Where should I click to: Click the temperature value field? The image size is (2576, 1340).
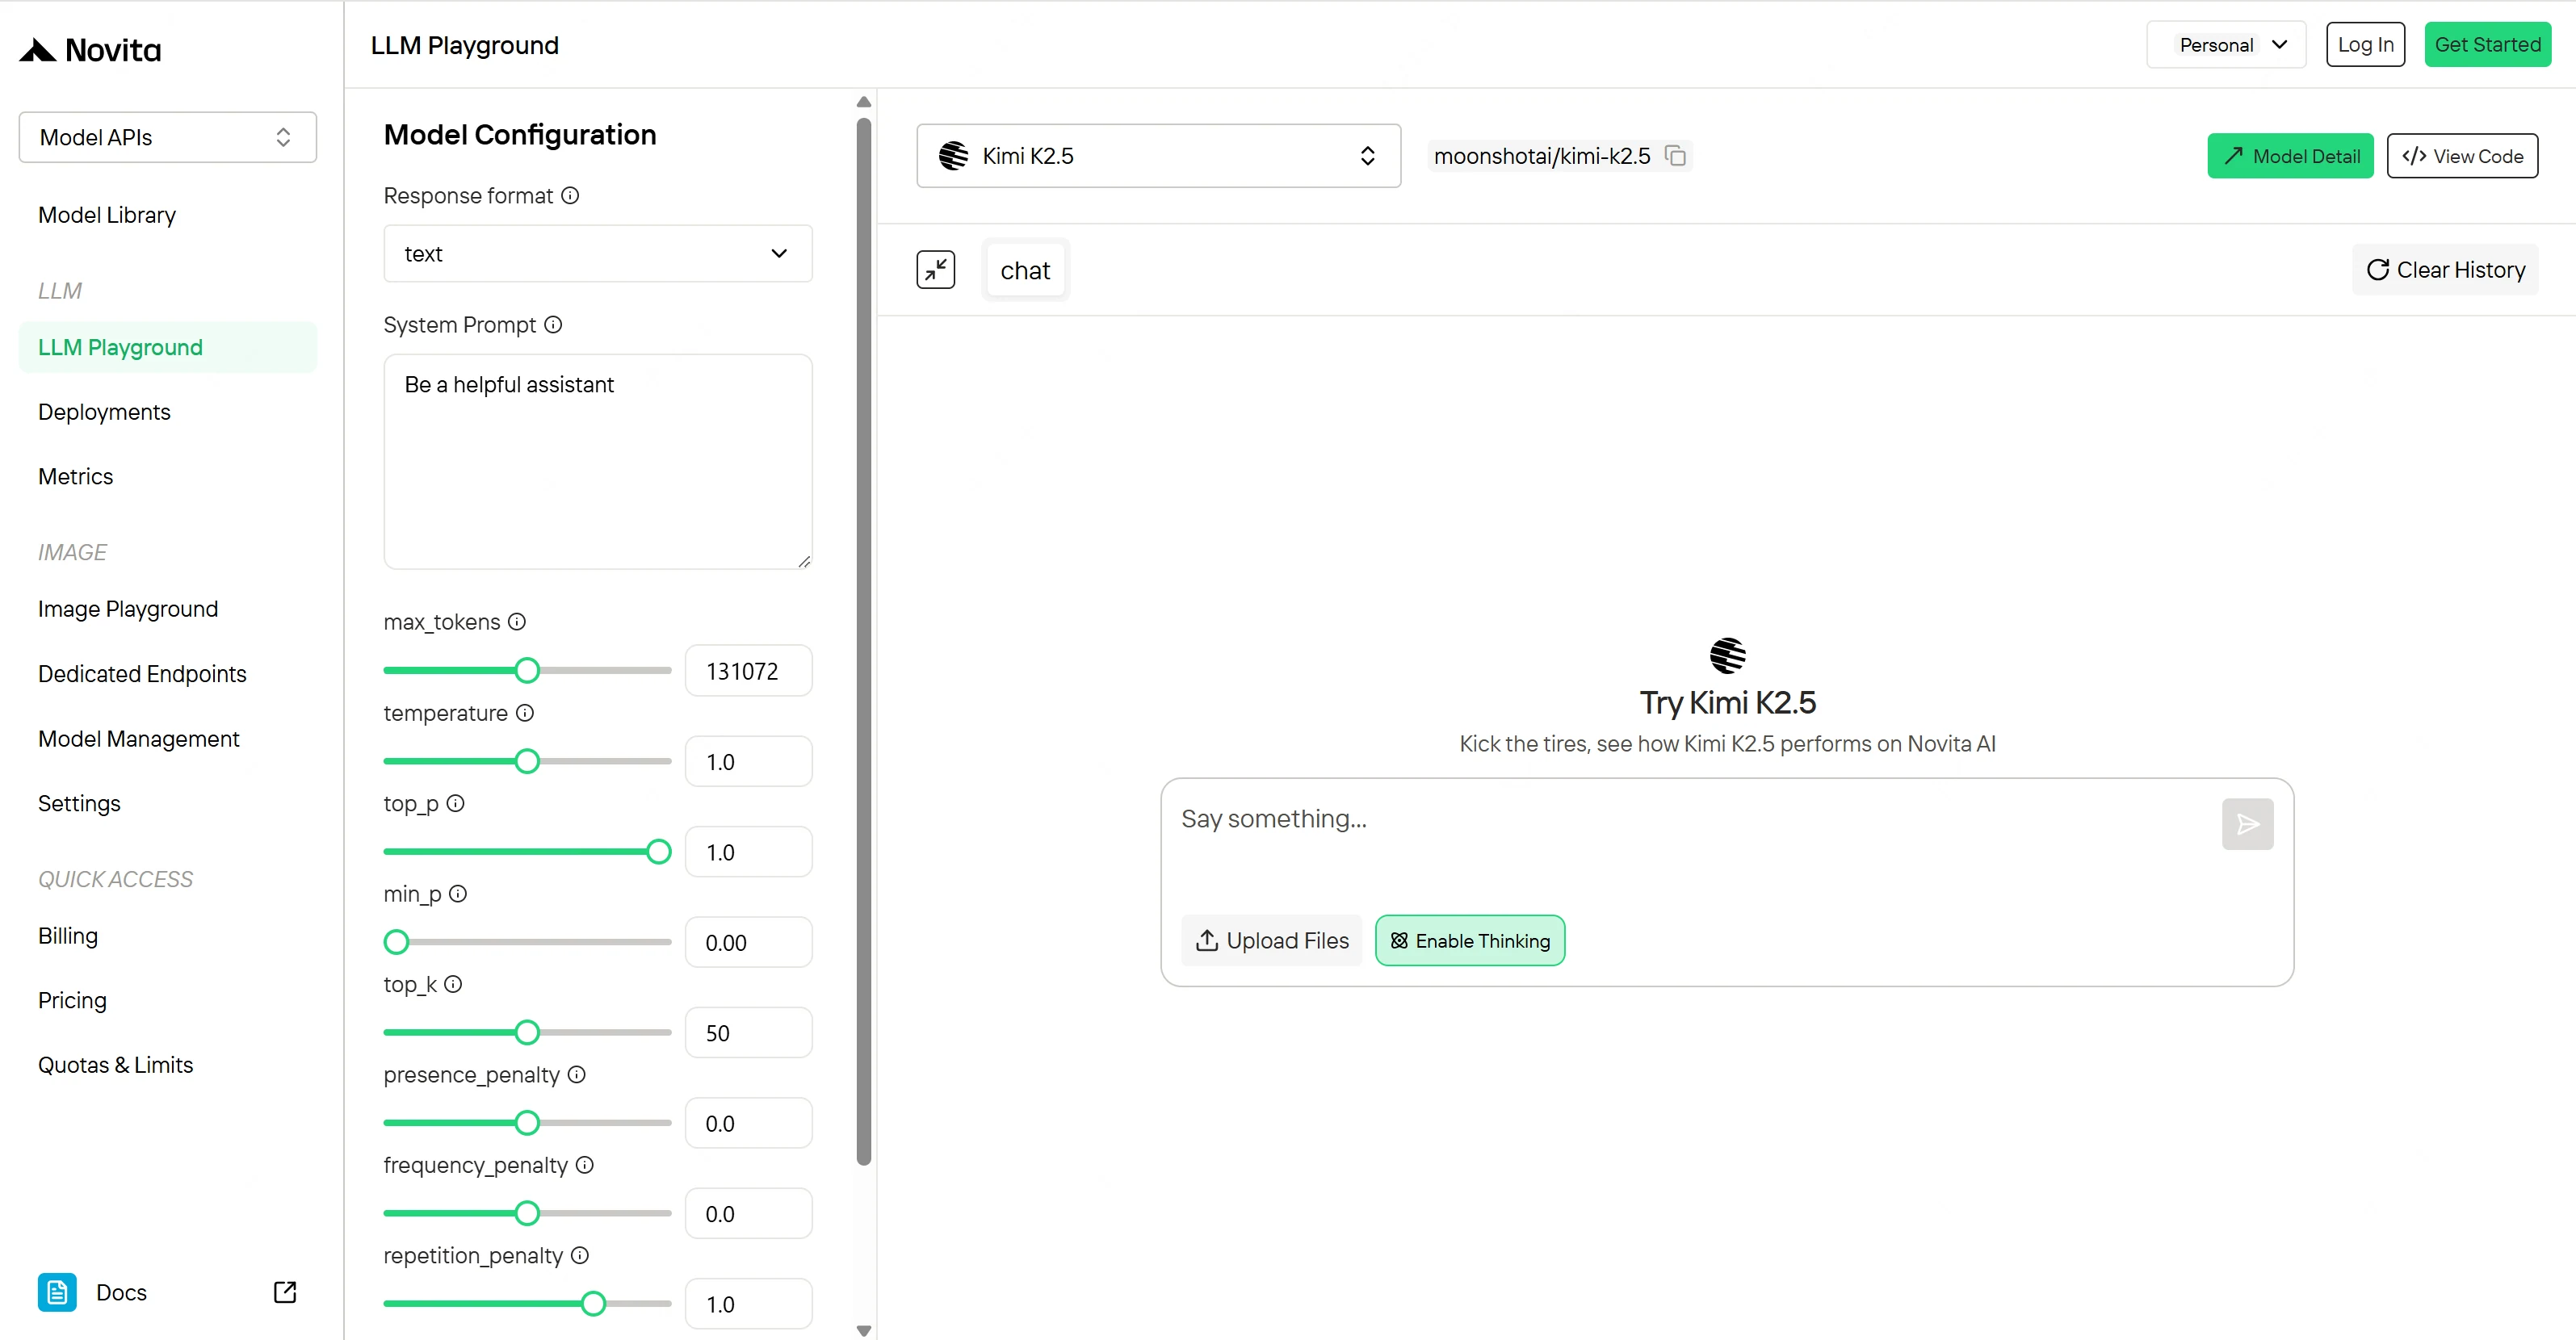(x=748, y=762)
